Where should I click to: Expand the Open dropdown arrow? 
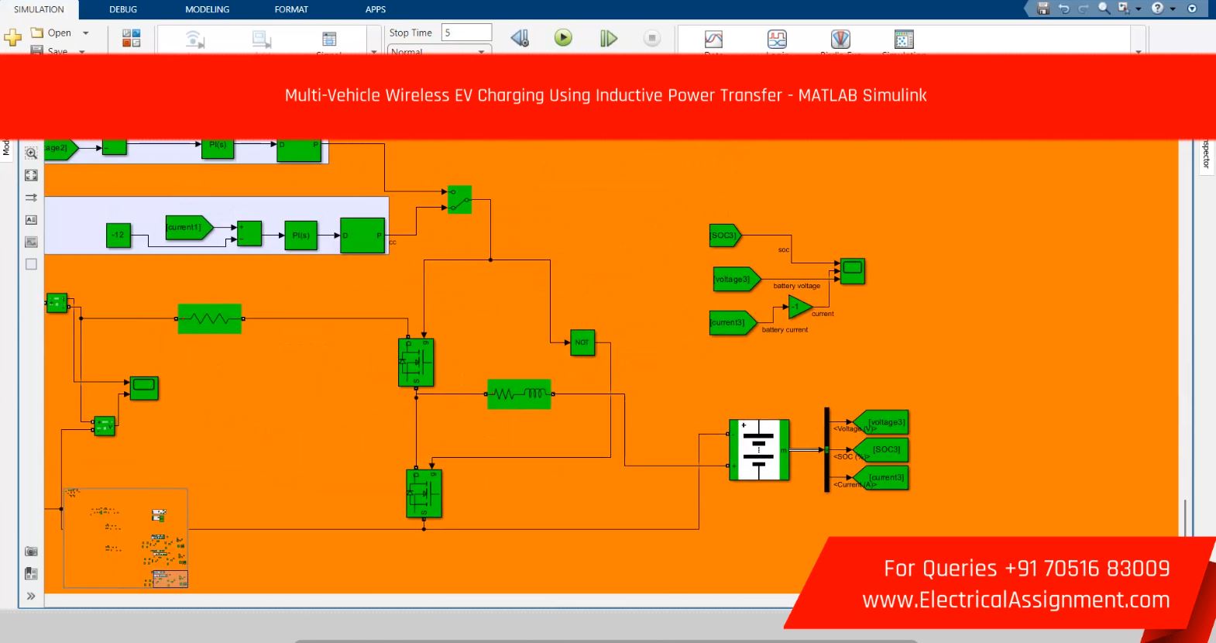85,33
